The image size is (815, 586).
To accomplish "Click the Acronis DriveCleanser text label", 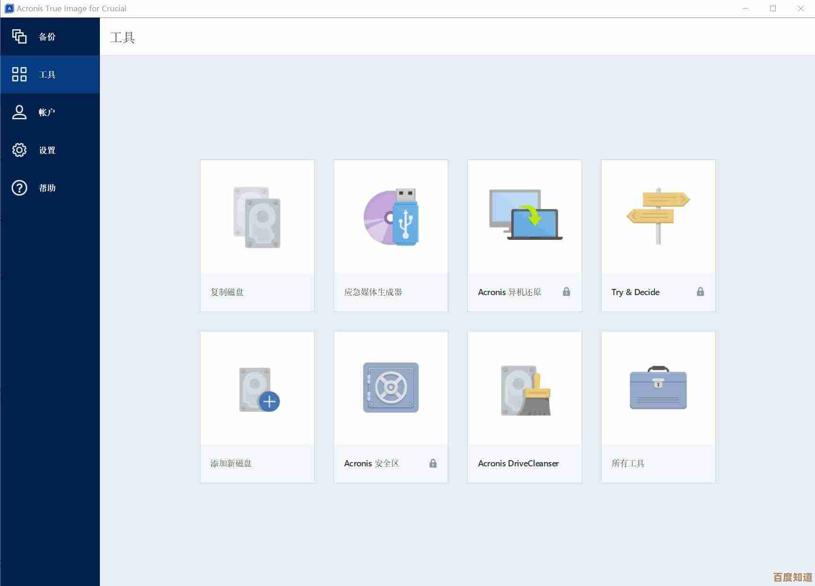I will click(518, 464).
